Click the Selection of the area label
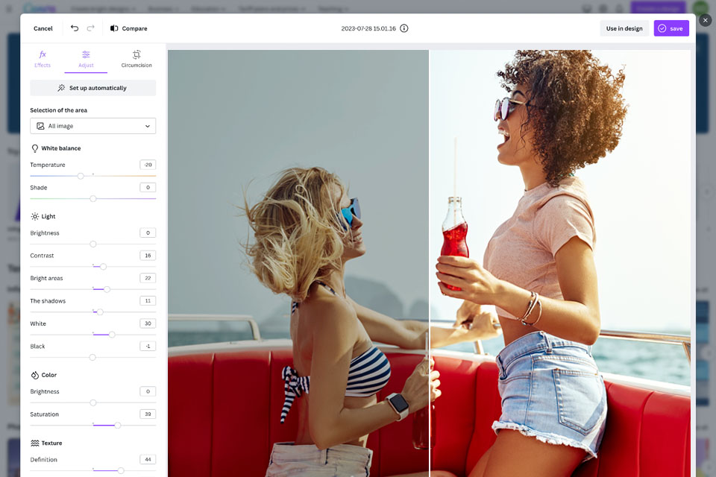The width and height of the screenshot is (716, 477). pos(58,110)
